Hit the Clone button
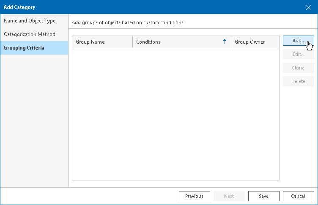The image size is (318, 205). (298, 68)
